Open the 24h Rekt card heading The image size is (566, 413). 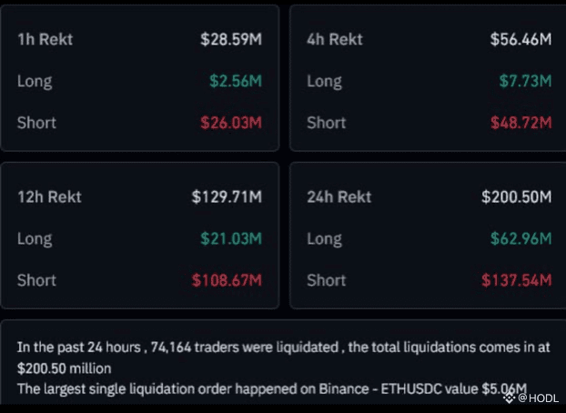(x=339, y=197)
